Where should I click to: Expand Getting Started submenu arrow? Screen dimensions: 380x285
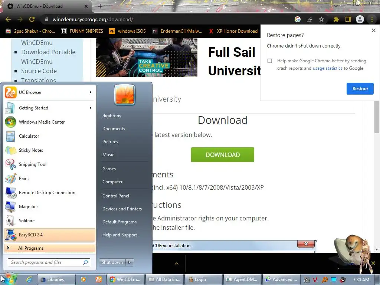pyautogui.click(x=91, y=108)
